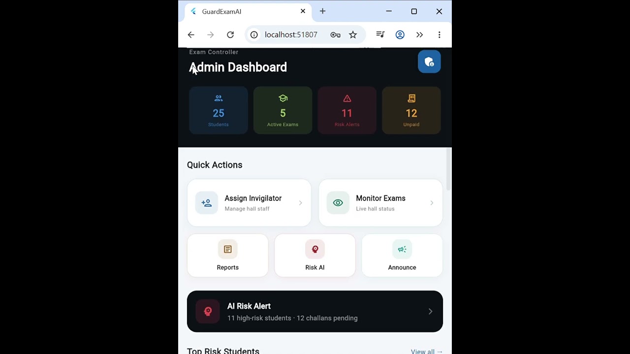Open the browser profile icon
Image resolution: width=630 pixels, height=354 pixels.
pyautogui.click(x=400, y=34)
